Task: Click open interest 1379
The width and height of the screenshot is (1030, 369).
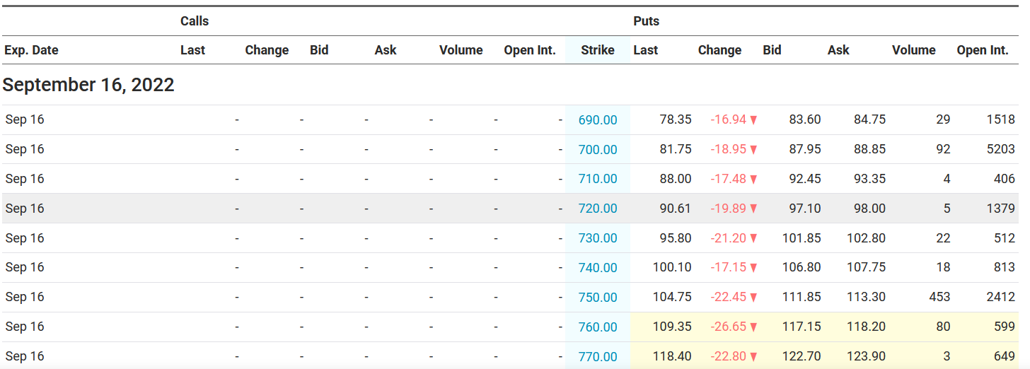Action: [x=1001, y=209]
